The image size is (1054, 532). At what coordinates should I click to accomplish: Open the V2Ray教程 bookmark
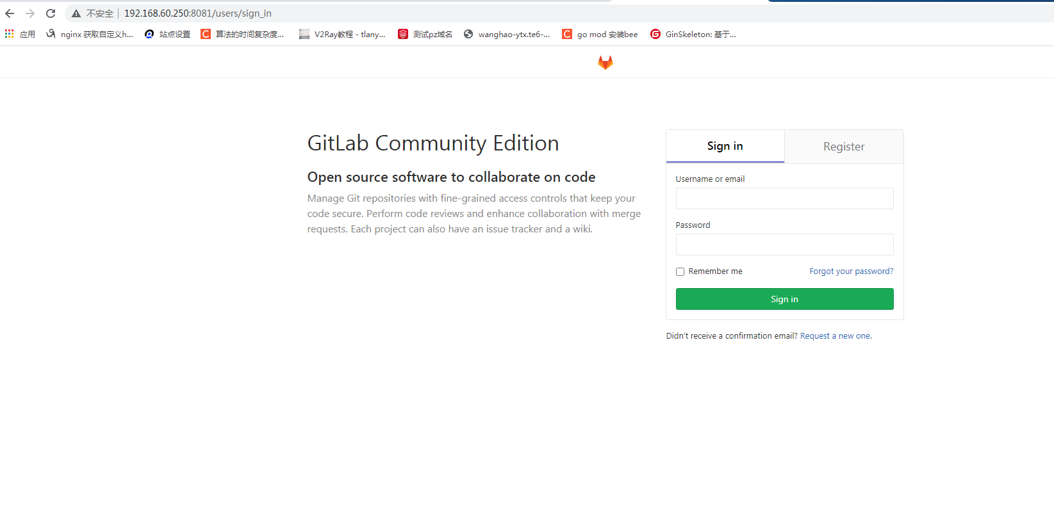coord(342,34)
